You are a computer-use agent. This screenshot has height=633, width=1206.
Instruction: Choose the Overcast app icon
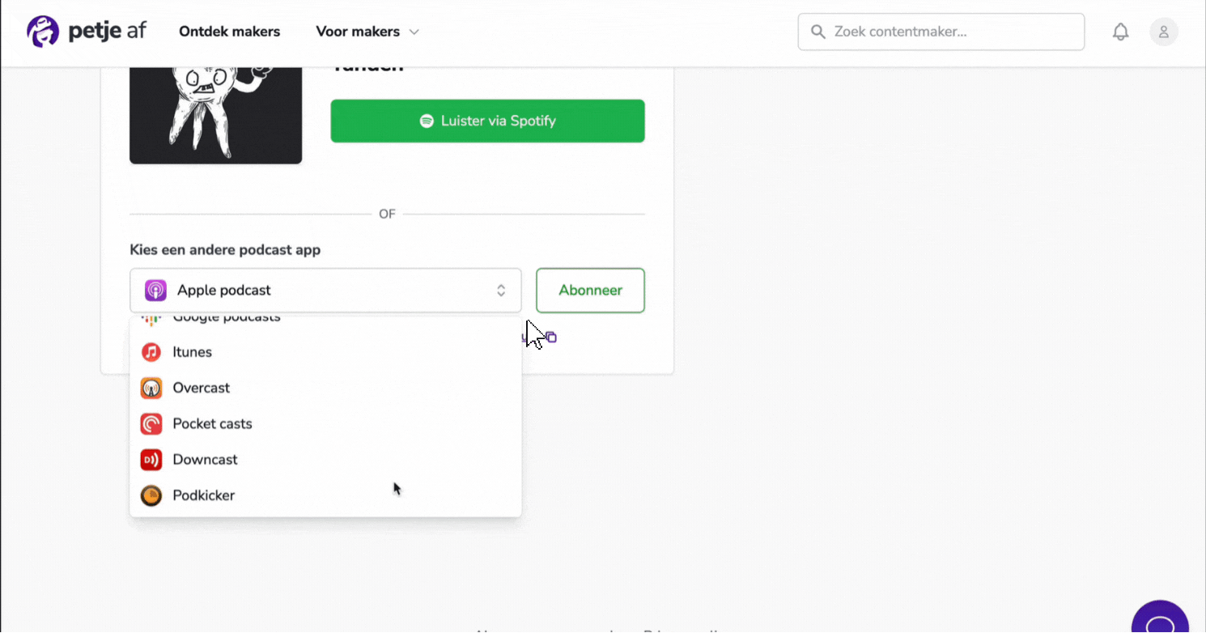click(x=151, y=388)
